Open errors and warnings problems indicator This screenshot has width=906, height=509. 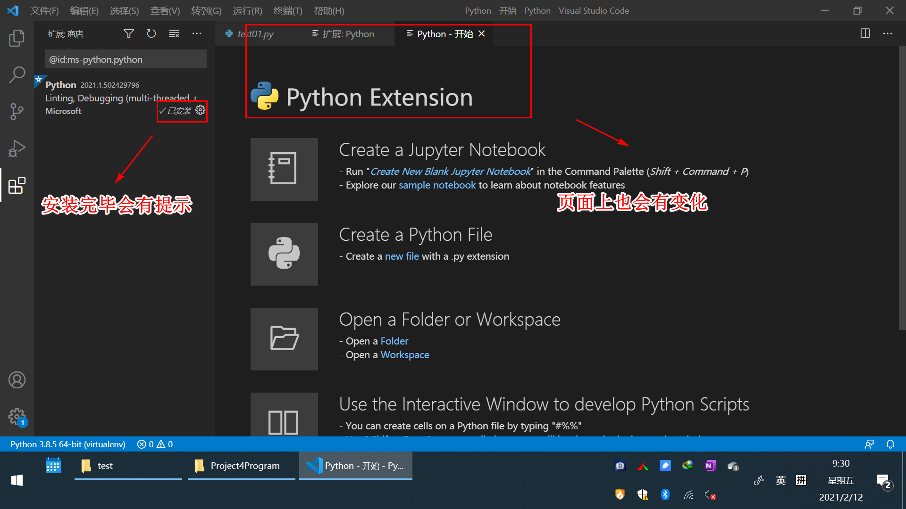155,444
